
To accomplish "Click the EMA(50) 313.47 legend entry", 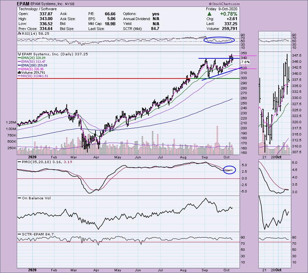I will tap(31, 62).
